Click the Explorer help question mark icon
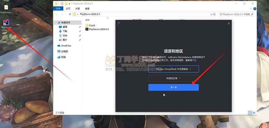Image resolution: width=269 pixels, height=128 pixels. click(x=255, y=9)
